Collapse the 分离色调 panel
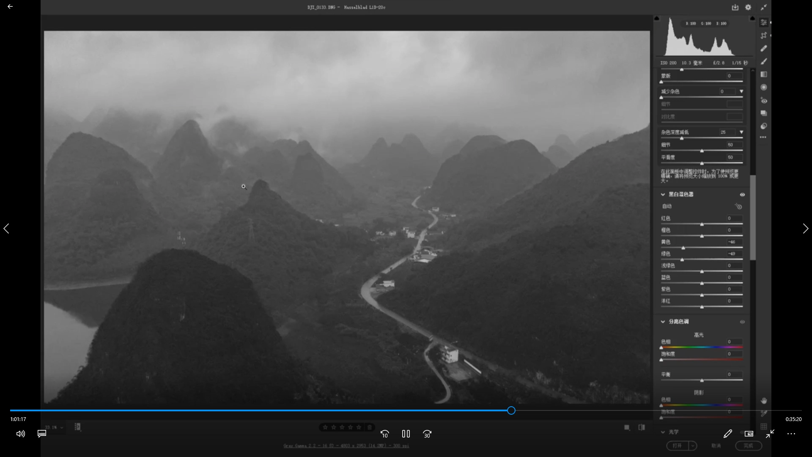812x457 pixels. tap(663, 322)
